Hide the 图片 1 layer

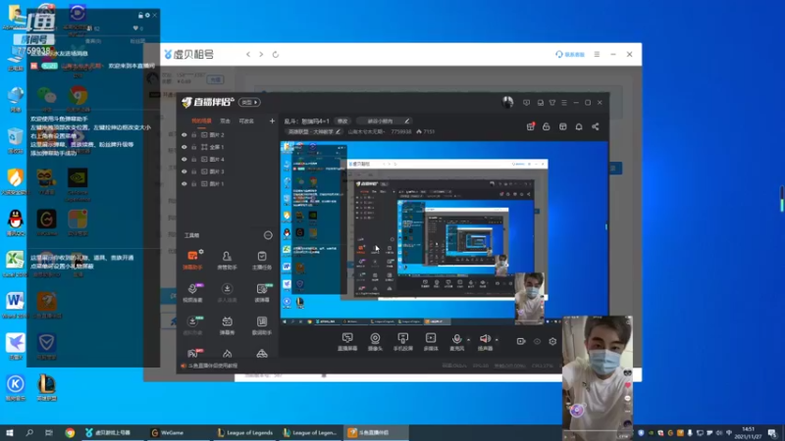pyautogui.click(x=184, y=183)
